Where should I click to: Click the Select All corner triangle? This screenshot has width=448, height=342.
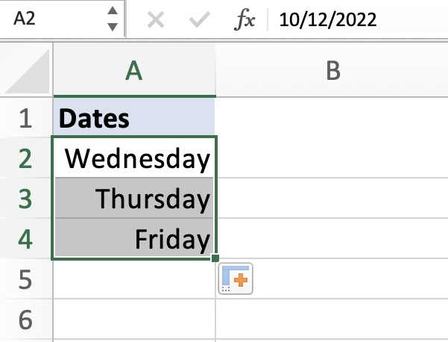(x=26, y=70)
